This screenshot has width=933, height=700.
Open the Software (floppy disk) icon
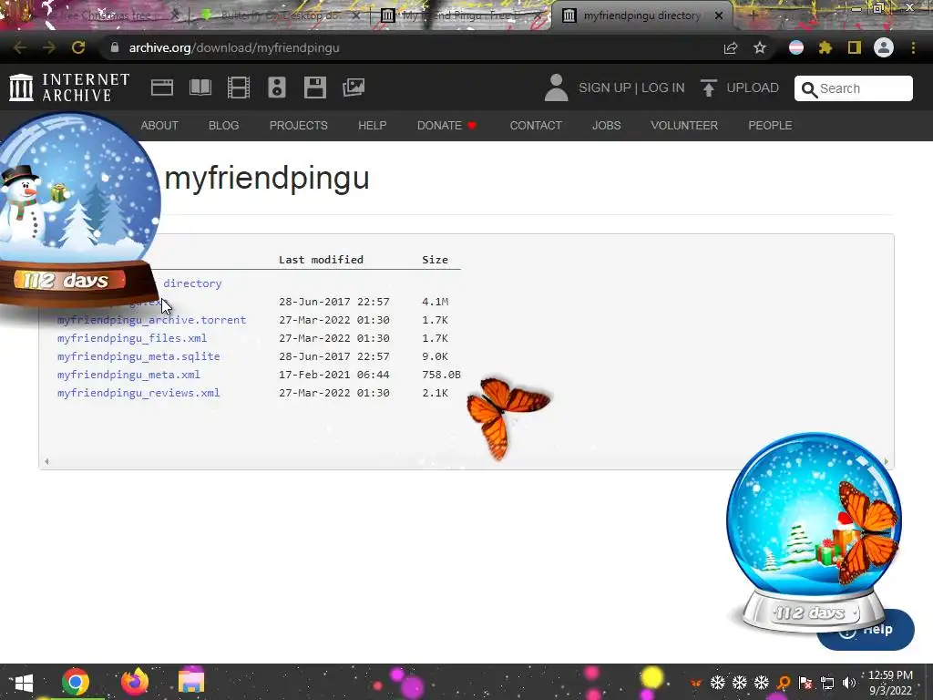coord(314,87)
